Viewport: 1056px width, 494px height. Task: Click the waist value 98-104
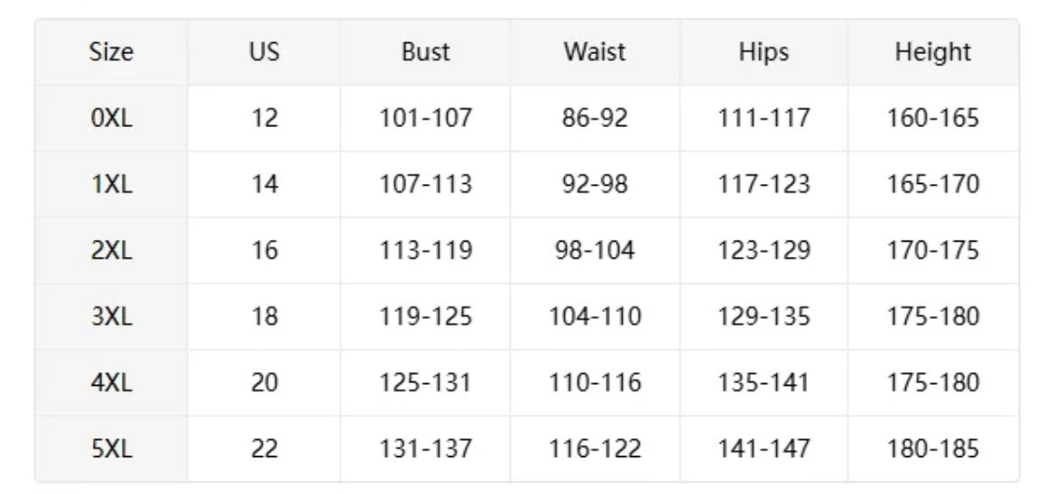click(x=595, y=251)
